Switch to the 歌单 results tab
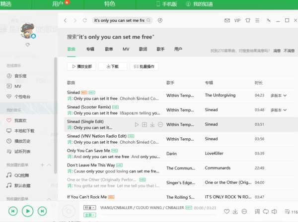 (x=109, y=49)
